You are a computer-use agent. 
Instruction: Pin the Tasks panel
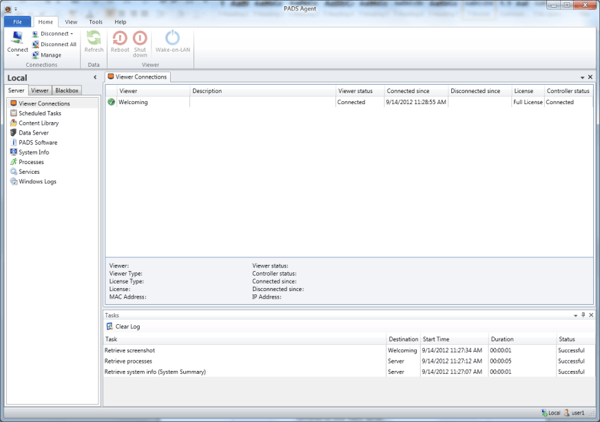tap(583, 315)
